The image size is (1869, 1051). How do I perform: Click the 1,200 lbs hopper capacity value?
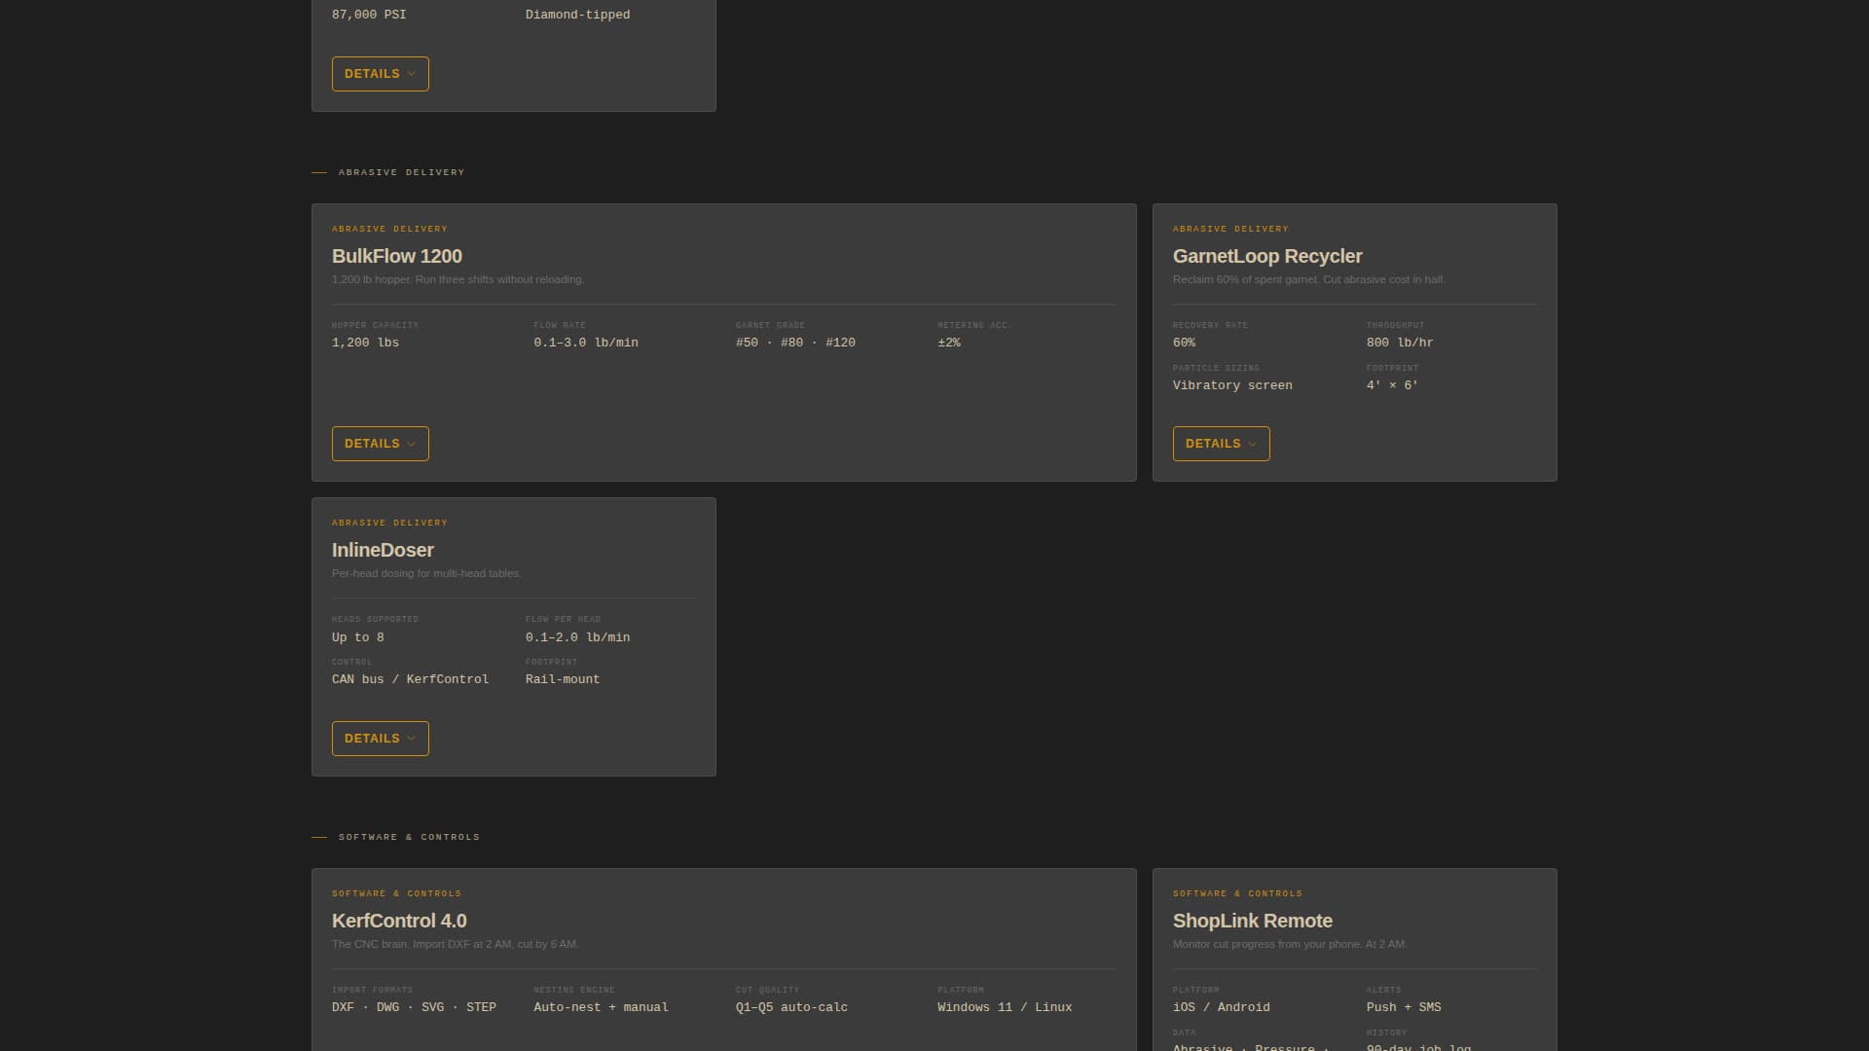(x=365, y=342)
